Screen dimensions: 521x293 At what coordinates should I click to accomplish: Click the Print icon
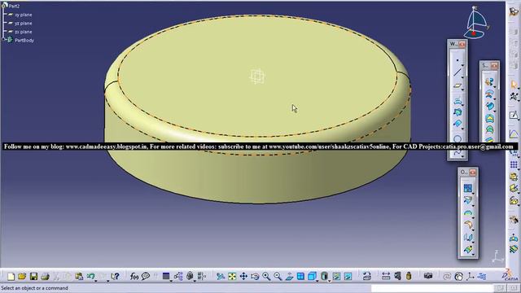45,277
